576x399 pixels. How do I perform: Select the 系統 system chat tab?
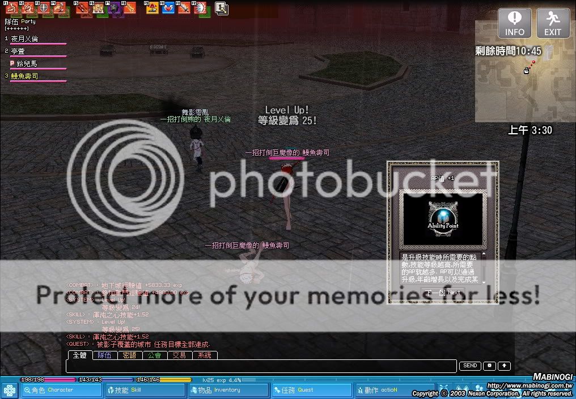[205, 355]
